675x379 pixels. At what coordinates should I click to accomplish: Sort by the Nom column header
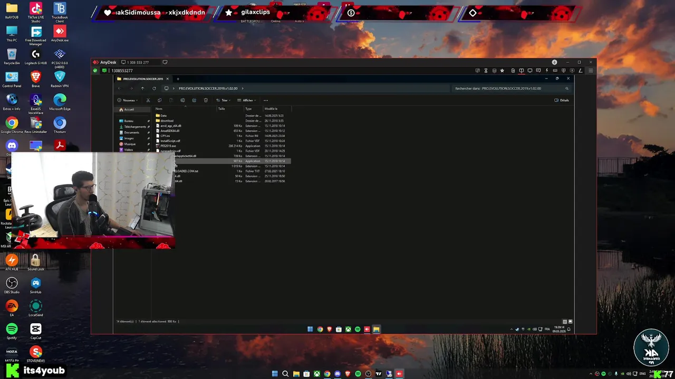(x=159, y=109)
